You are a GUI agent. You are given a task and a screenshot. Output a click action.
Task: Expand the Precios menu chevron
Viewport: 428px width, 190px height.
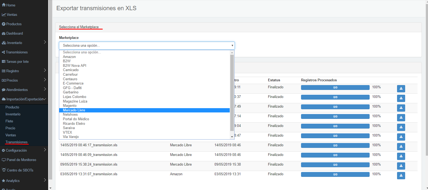[45, 80]
